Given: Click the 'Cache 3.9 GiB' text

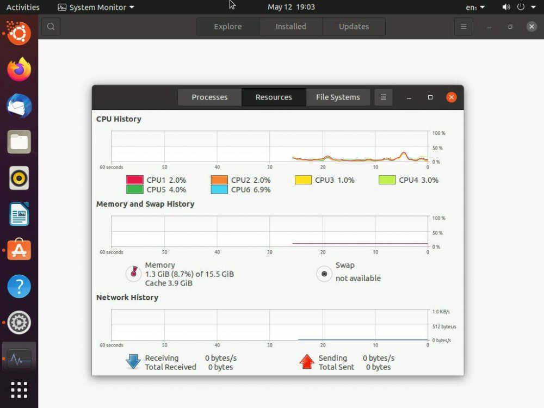Looking at the screenshot, I should 169,283.
